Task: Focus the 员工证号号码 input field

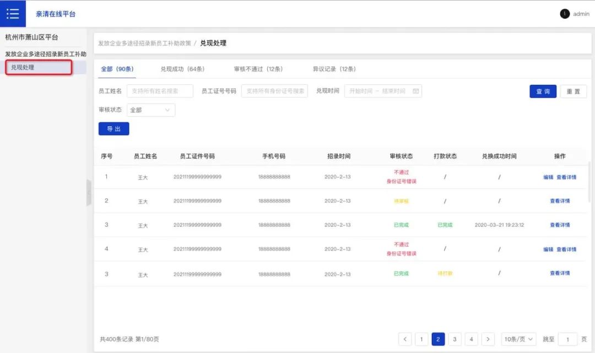Action: [274, 91]
